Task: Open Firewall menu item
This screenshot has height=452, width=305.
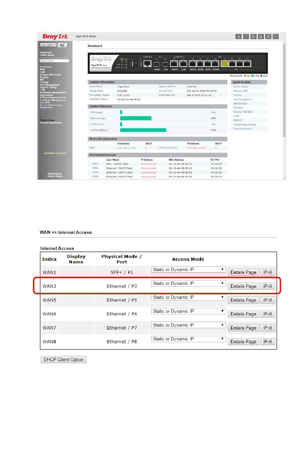Action: click(x=44, y=82)
